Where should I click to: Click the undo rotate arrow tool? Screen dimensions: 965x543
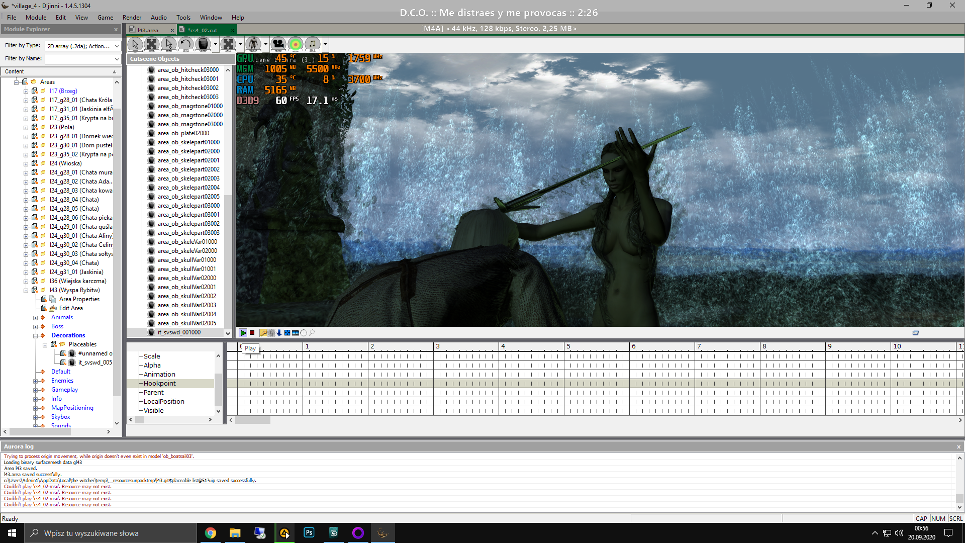[185, 44]
